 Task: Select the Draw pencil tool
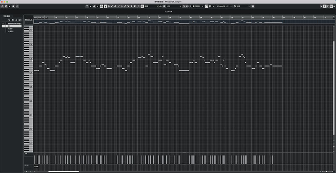112,6
